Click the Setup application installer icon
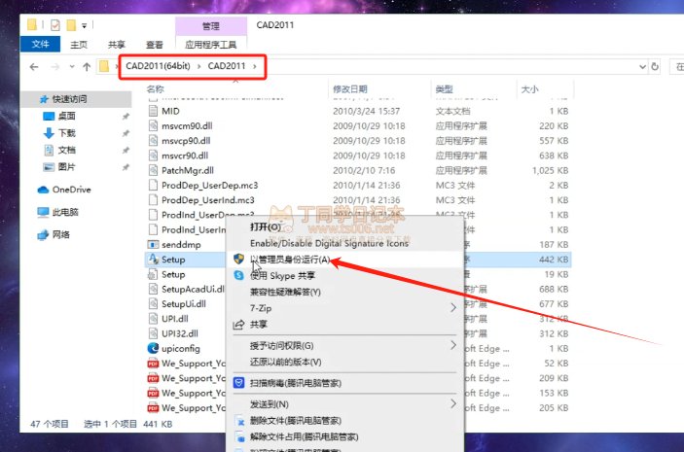684x452 pixels. tap(153, 259)
